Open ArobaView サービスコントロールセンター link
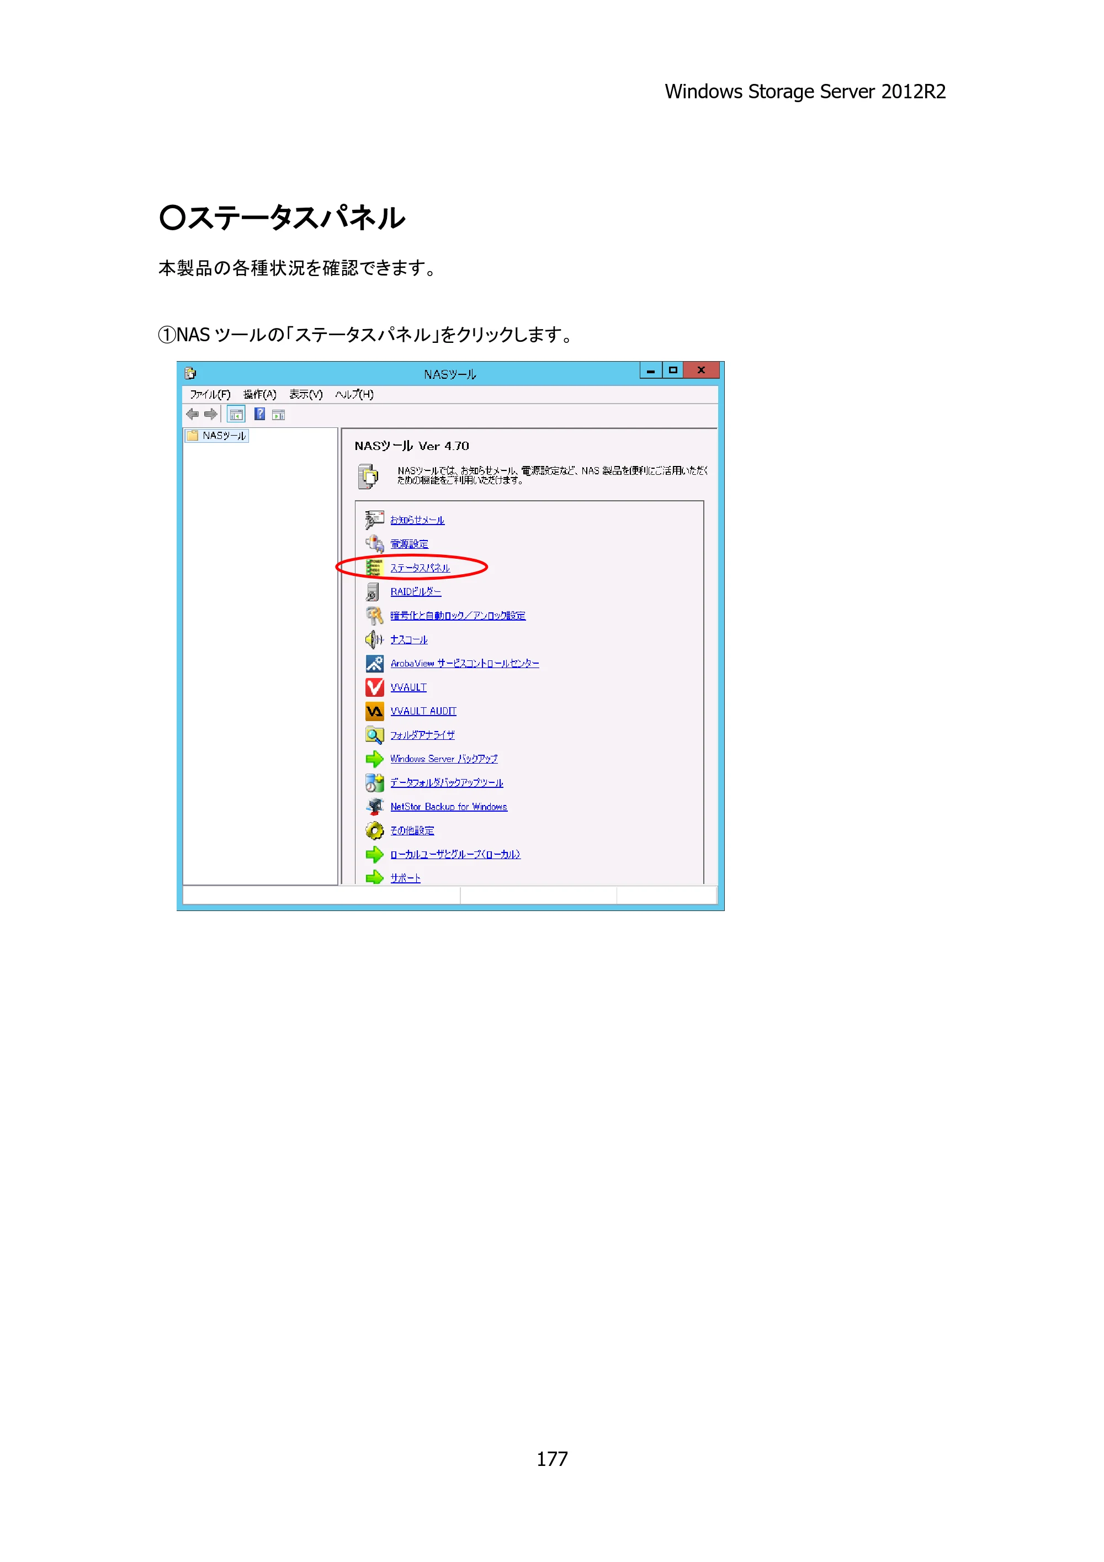Viewport: 1104px width, 1562px height. pyautogui.click(x=465, y=663)
